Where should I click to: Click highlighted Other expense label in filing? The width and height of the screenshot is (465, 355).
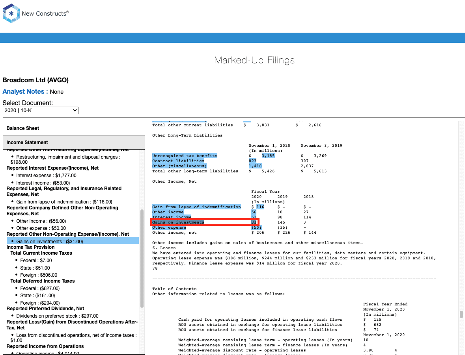click(x=169, y=227)
